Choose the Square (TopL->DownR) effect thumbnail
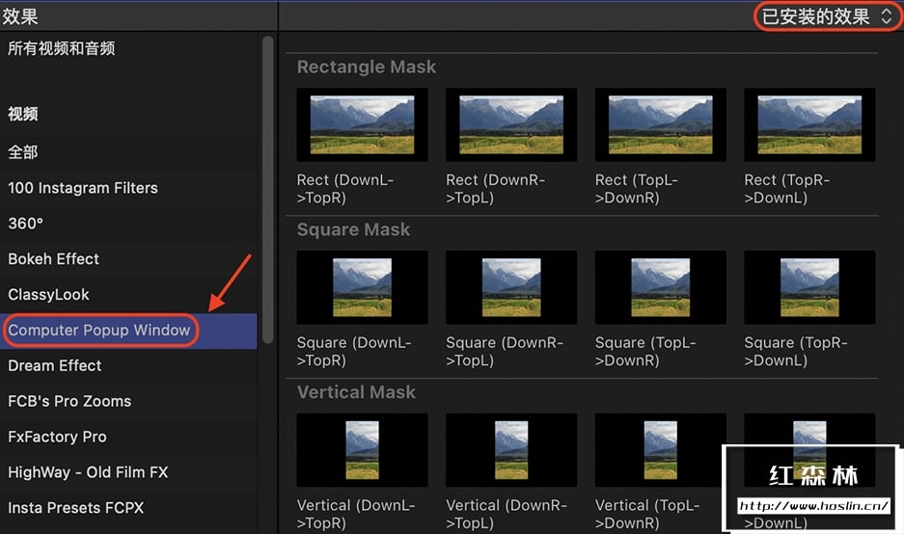 pyautogui.click(x=661, y=288)
